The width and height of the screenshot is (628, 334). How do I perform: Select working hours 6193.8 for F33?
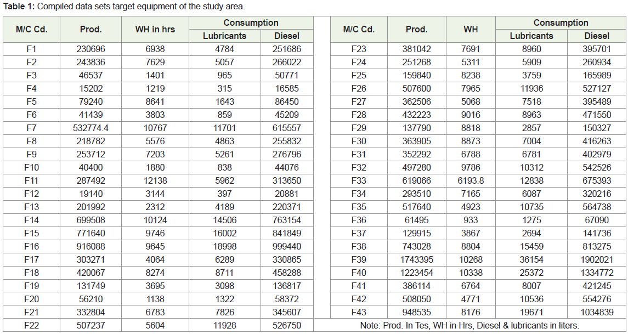click(471, 180)
